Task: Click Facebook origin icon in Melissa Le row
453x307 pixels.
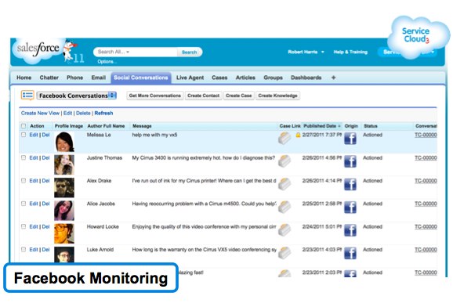Action: 350,139
